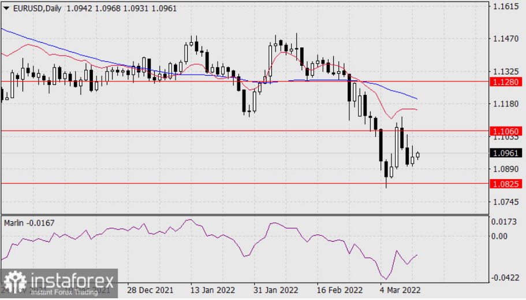This screenshot has width=526, height=300.
Task: Click the 1.1280 red price label
Action: [506, 82]
